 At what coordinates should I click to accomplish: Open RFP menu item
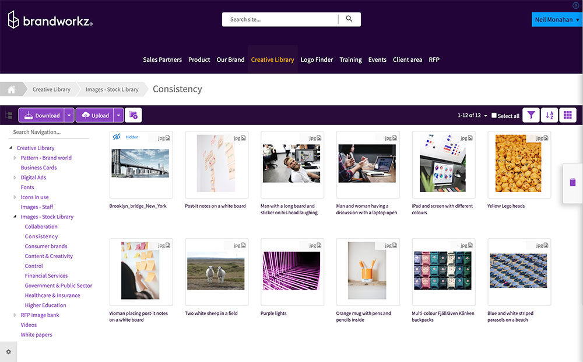pyautogui.click(x=434, y=60)
